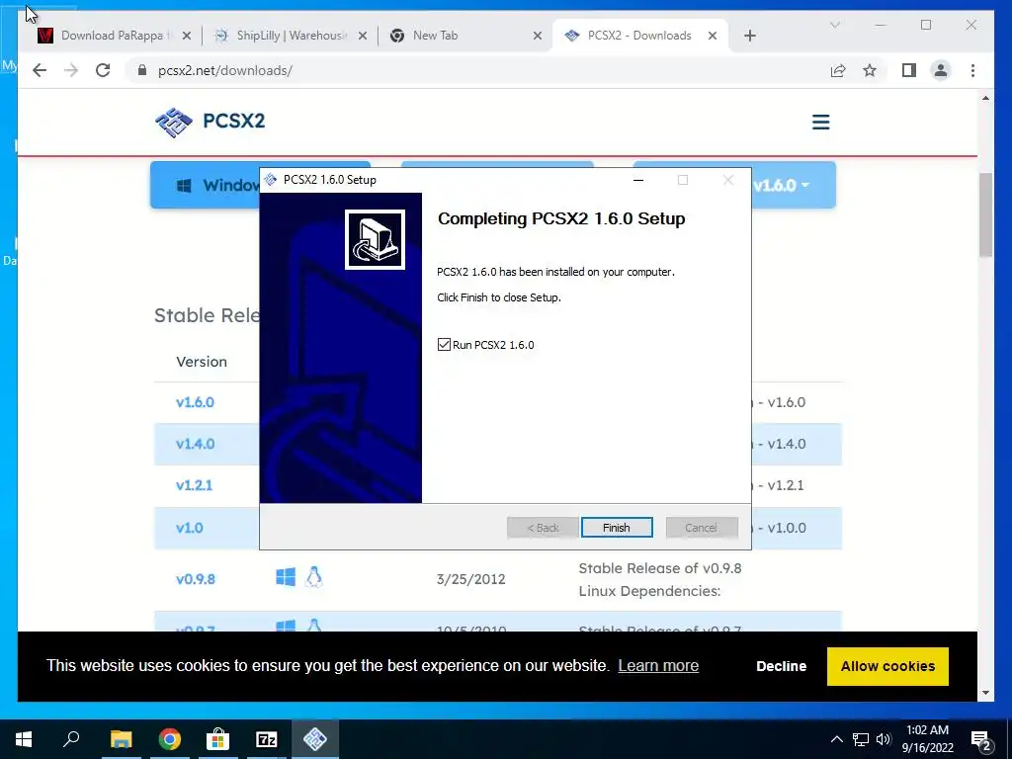Click the 3/25/2012 date cell
This screenshot has width=1012, height=759.
coord(471,579)
